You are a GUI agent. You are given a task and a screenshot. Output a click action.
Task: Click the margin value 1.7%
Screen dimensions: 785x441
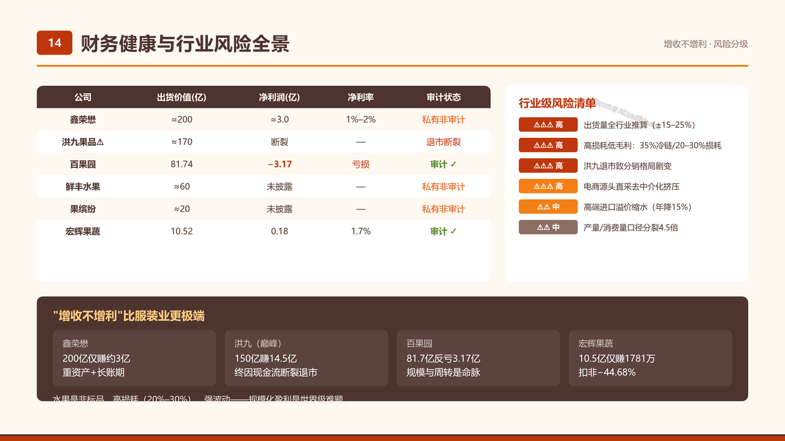pyautogui.click(x=361, y=232)
